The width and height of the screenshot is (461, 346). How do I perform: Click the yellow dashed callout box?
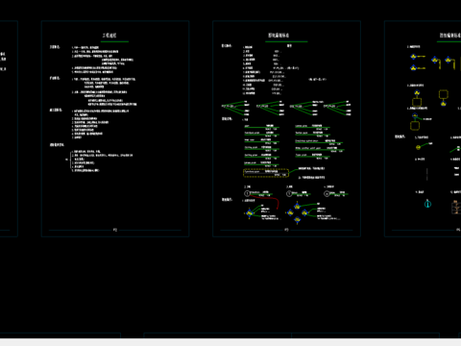(x=266, y=173)
